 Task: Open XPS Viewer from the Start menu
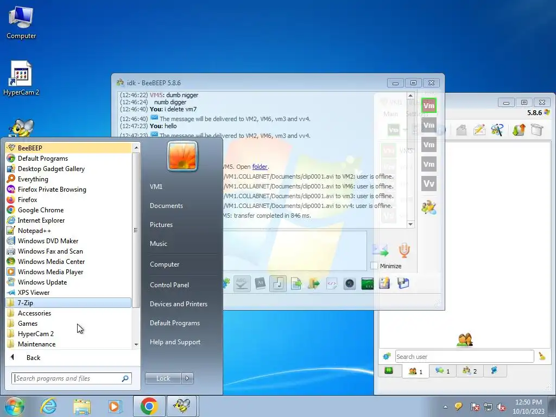point(68,293)
